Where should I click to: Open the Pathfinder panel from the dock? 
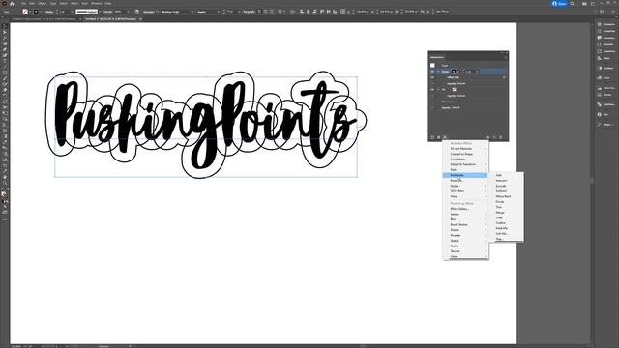point(606,104)
